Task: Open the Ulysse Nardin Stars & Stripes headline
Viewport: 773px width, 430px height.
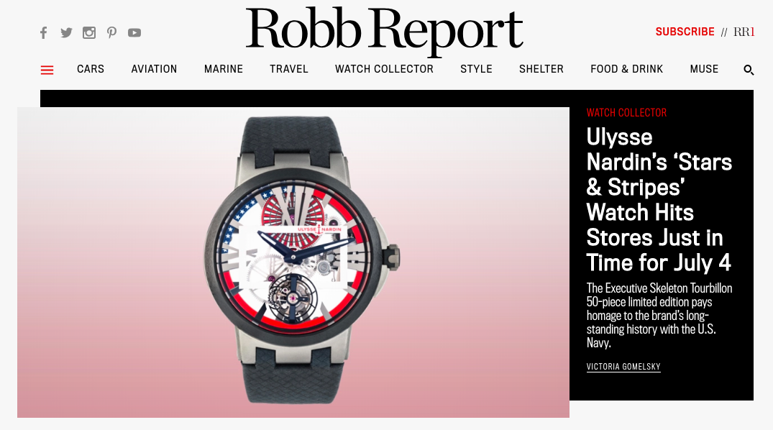Action: tap(659, 200)
